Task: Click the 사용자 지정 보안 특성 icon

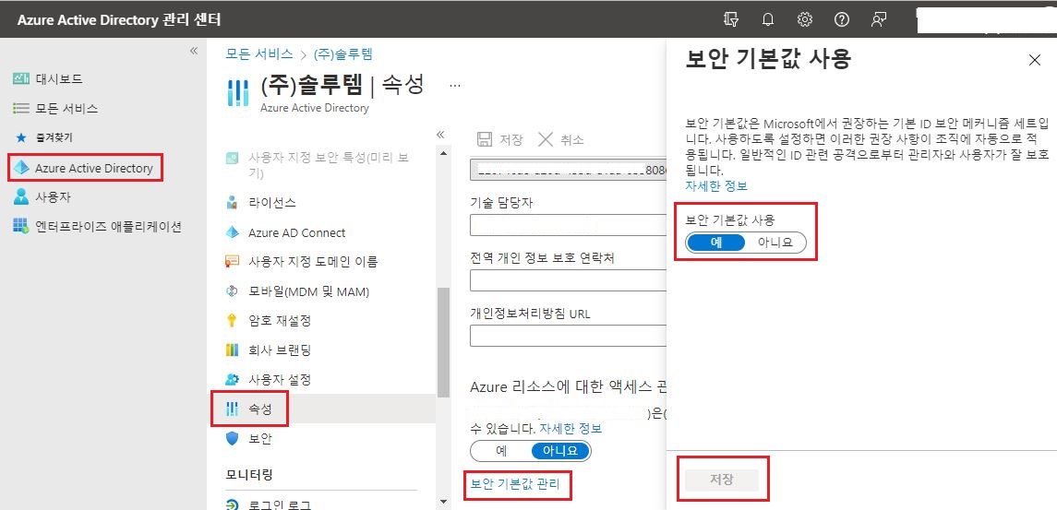Action: coord(232,159)
